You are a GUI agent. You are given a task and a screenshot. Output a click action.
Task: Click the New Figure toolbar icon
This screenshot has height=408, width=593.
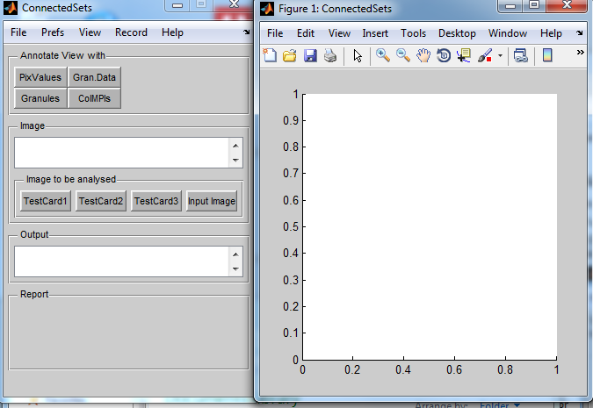[x=270, y=56]
